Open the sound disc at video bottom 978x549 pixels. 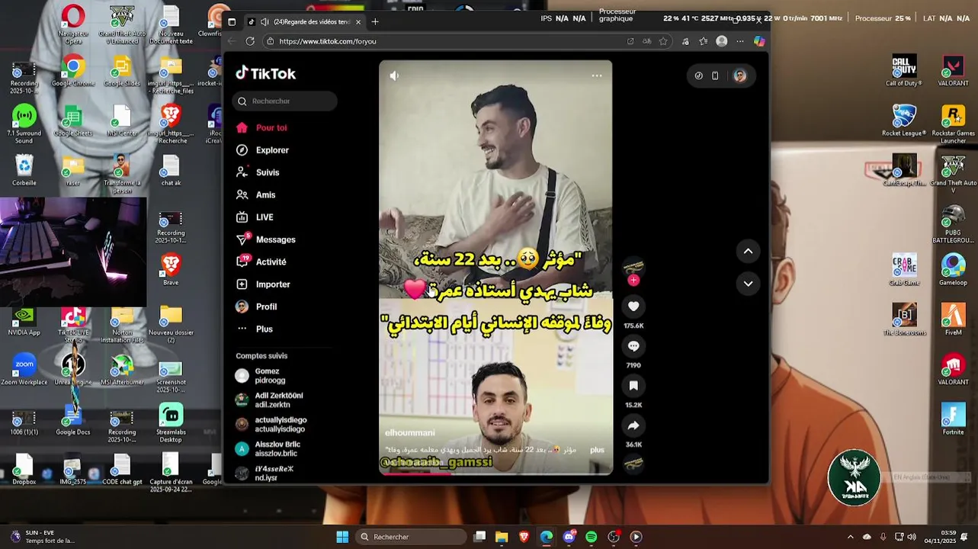633,463
